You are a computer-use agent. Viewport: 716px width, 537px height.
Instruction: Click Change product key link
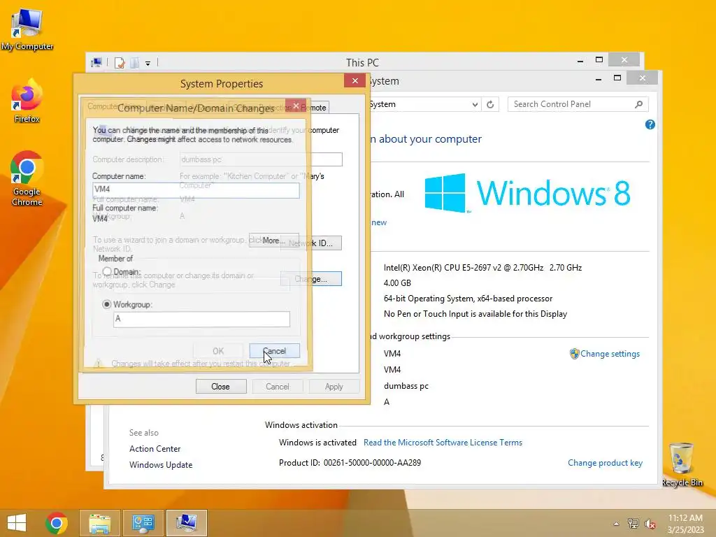click(605, 463)
